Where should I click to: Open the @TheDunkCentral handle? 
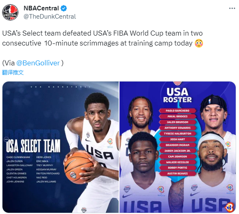(x=50, y=17)
